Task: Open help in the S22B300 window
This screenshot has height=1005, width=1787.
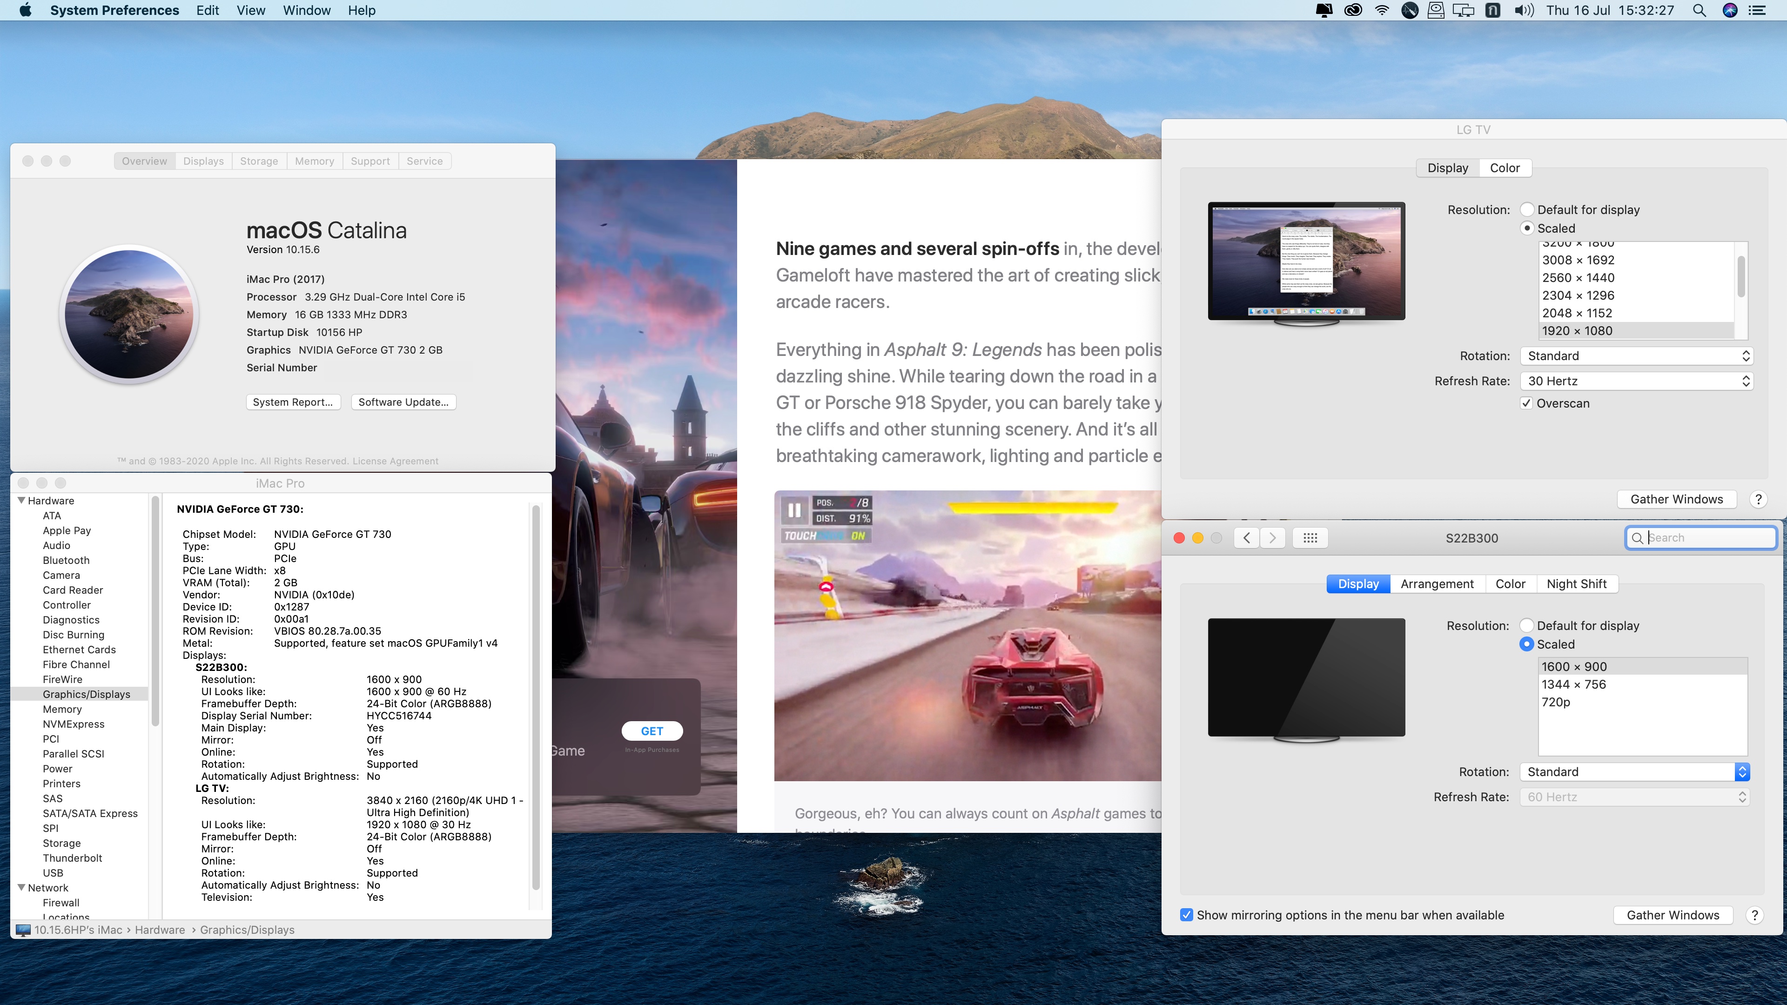Action: pos(1754,916)
